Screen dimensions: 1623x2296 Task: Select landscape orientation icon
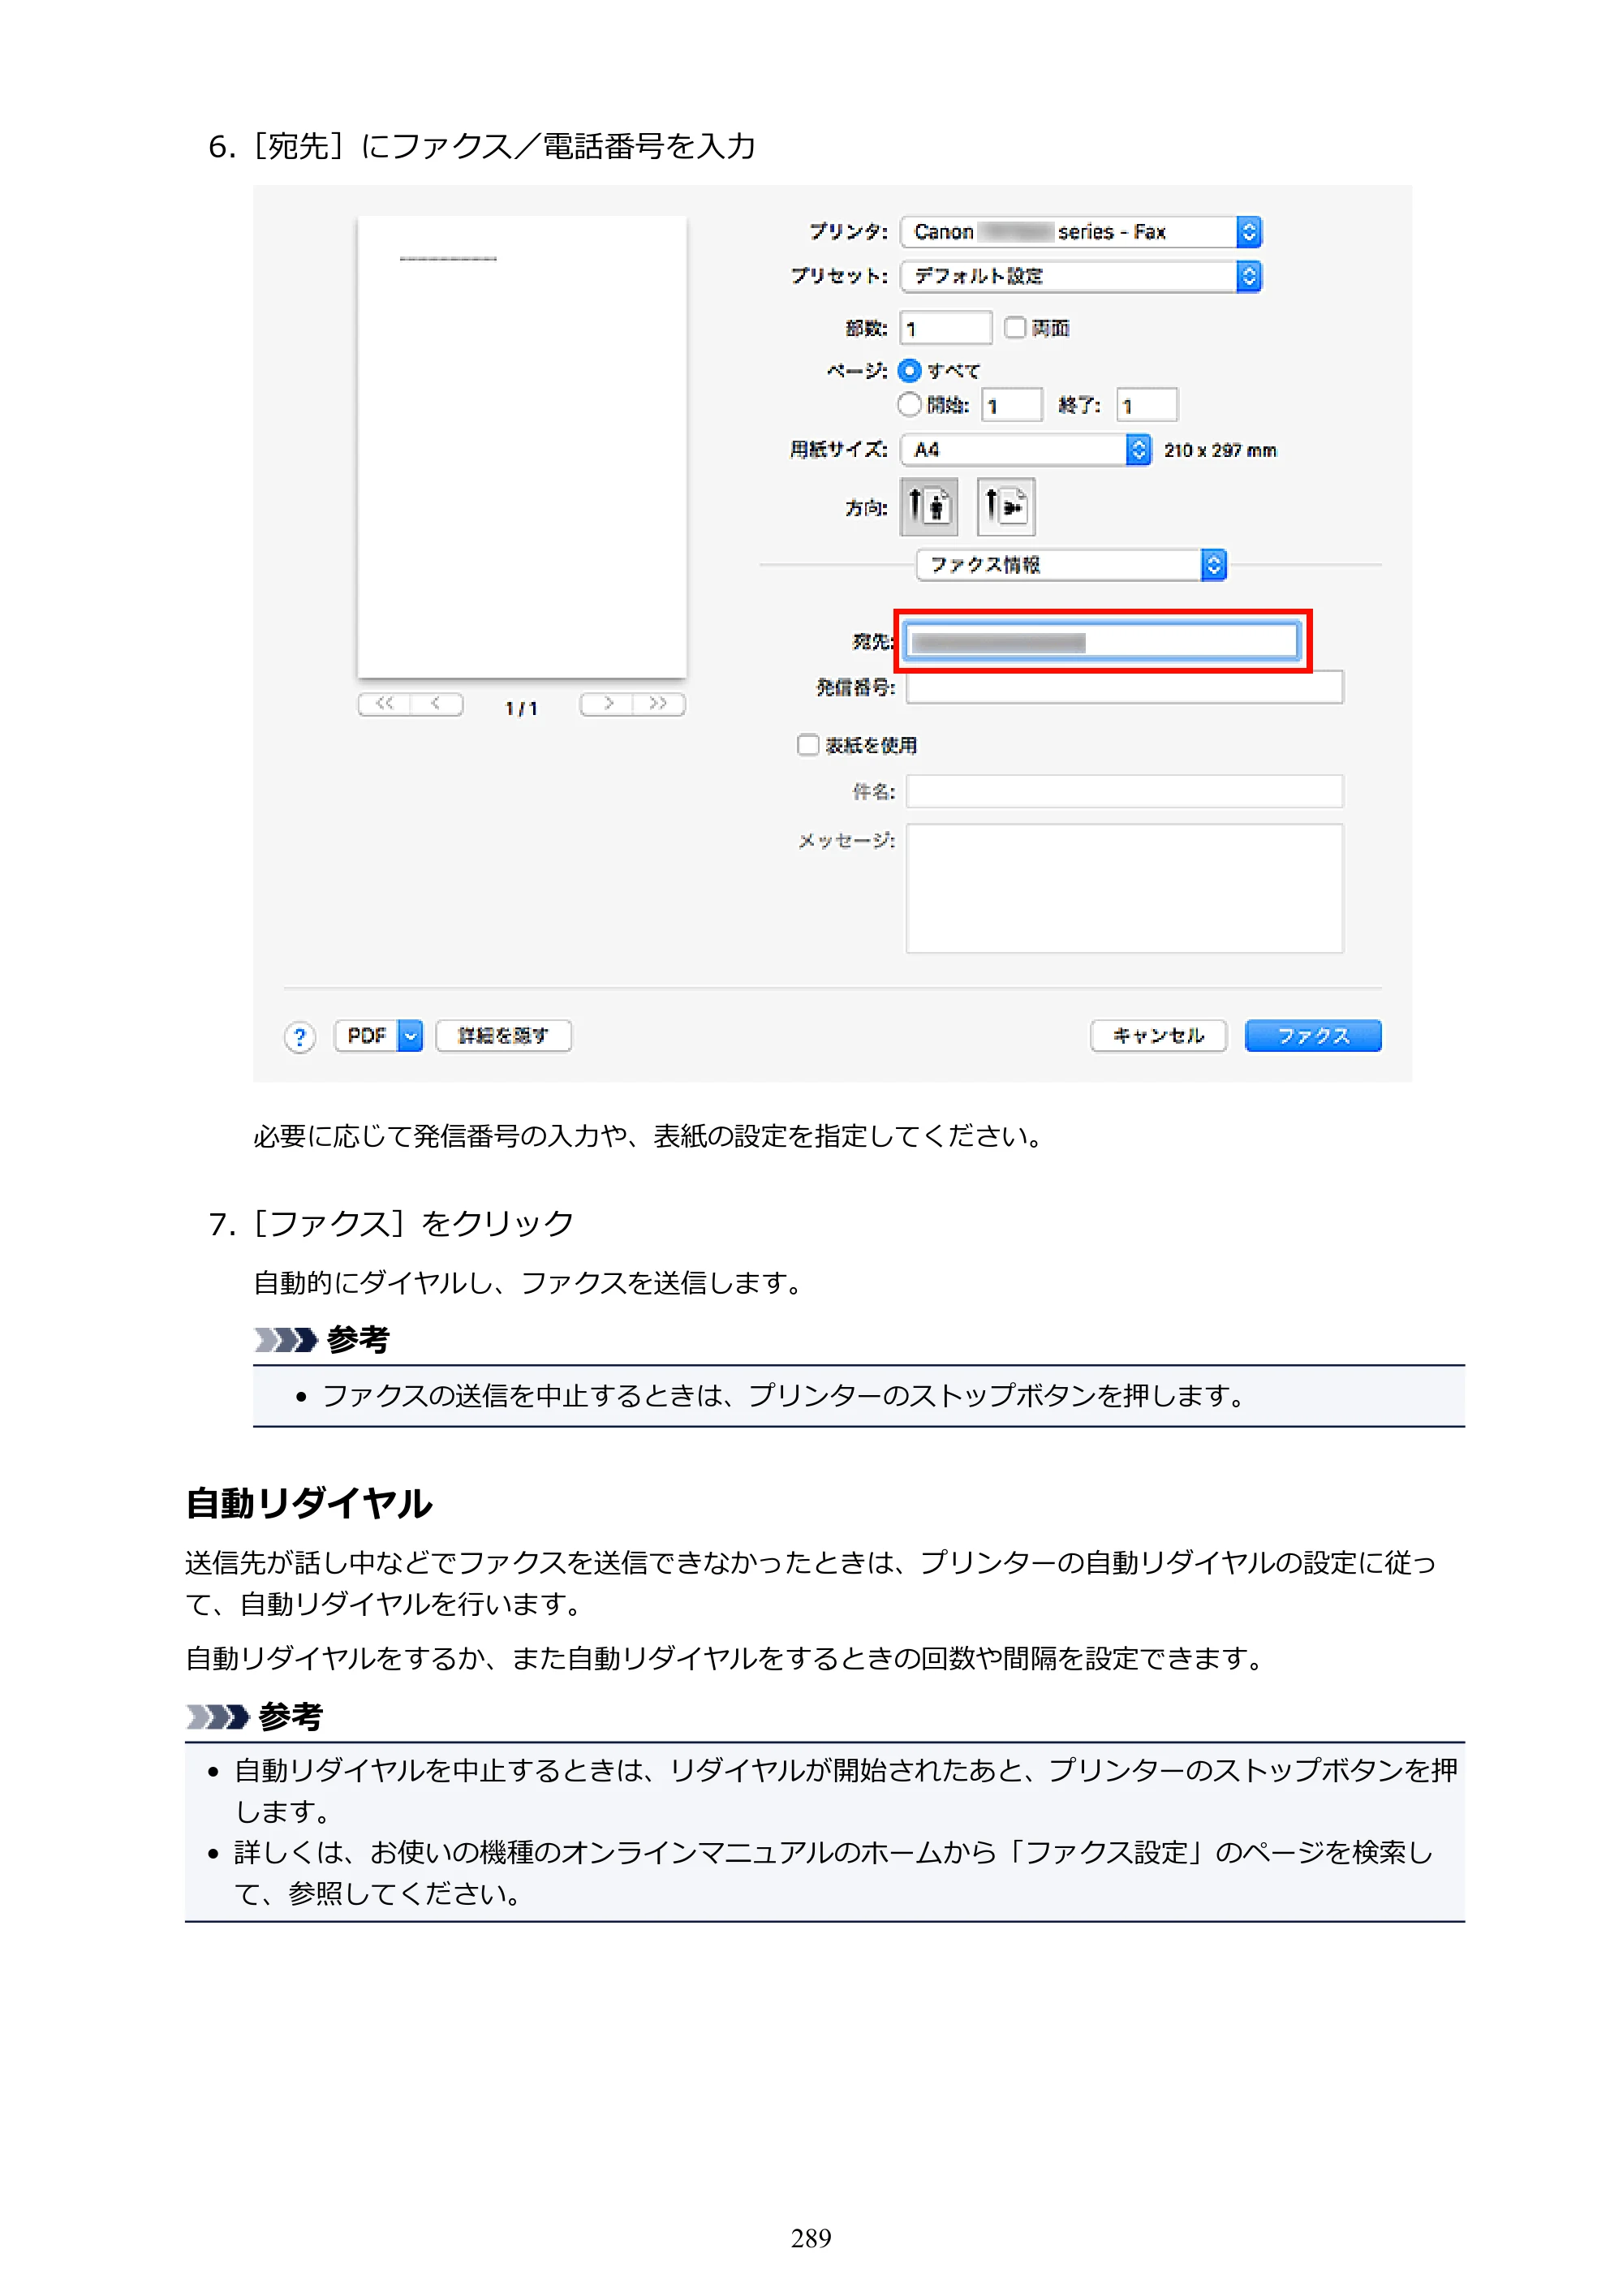point(1005,506)
